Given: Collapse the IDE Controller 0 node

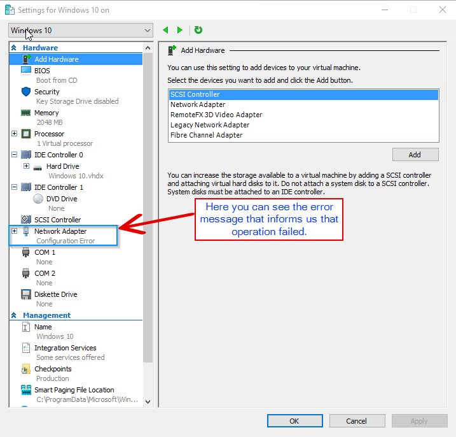Looking at the screenshot, I should [14, 154].
